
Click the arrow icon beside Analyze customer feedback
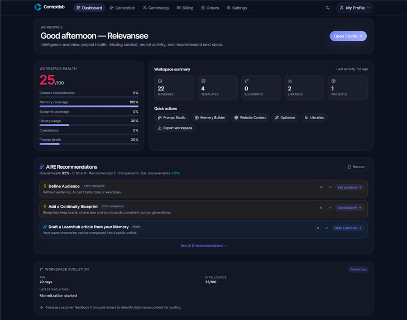tap(41, 308)
